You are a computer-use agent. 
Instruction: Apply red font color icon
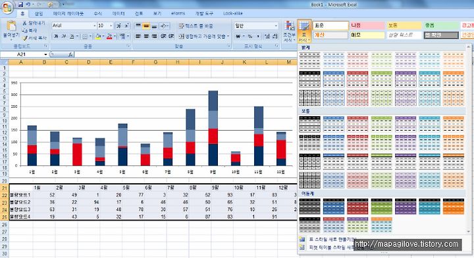pyautogui.click(x=109, y=37)
